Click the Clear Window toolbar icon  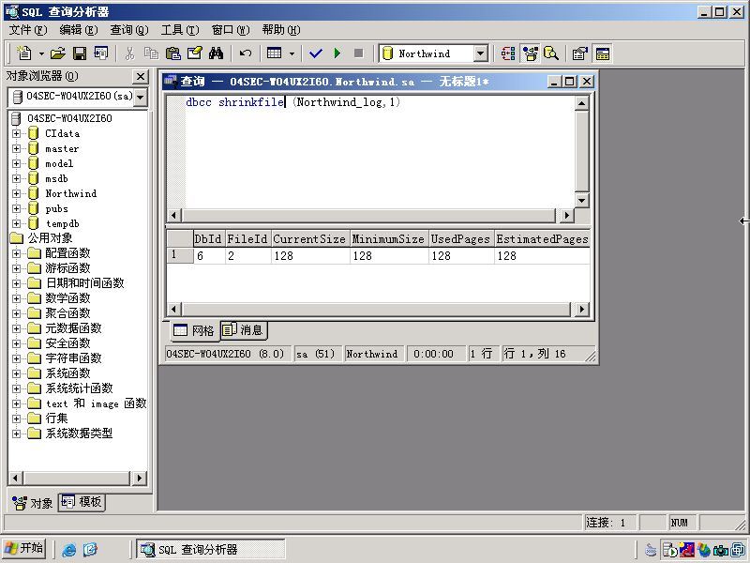(195, 53)
